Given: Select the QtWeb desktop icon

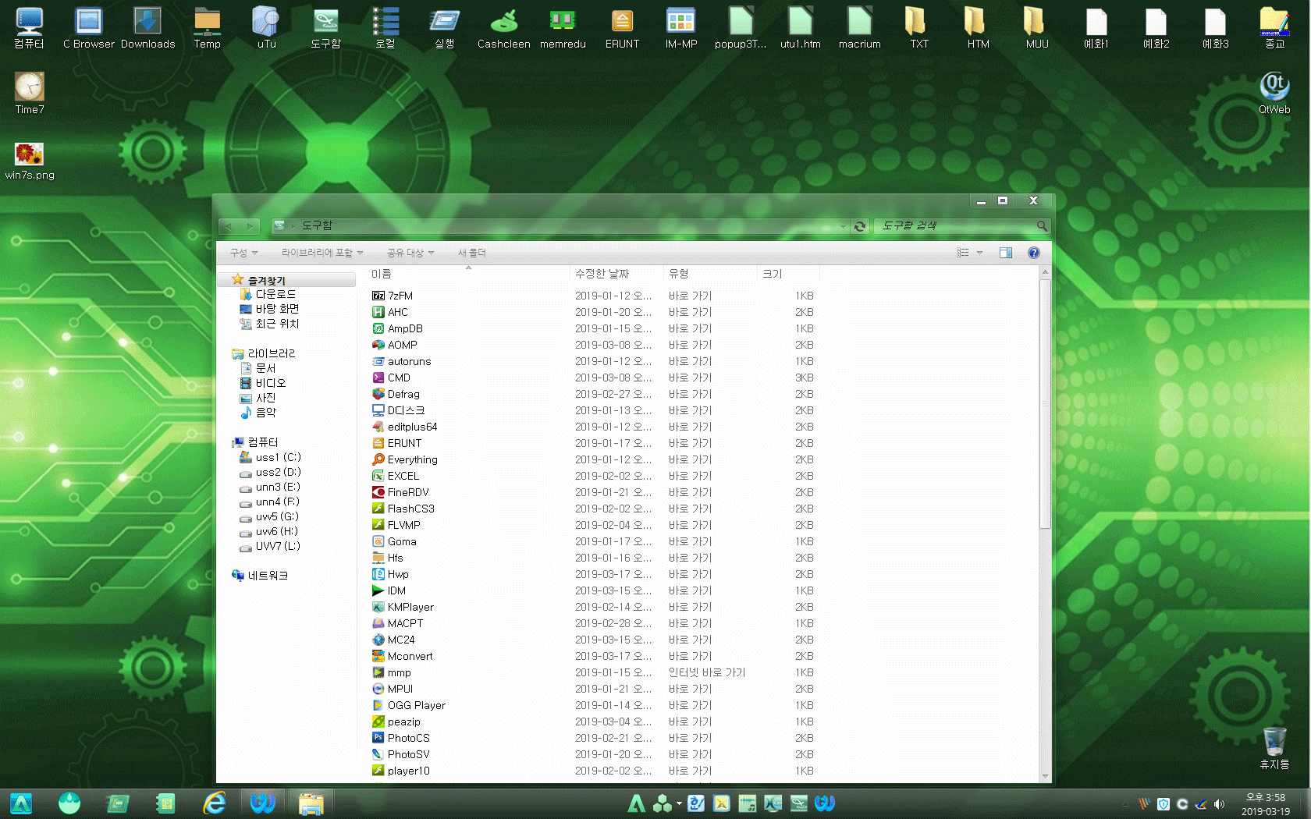Looking at the screenshot, I should click(1274, 94).
